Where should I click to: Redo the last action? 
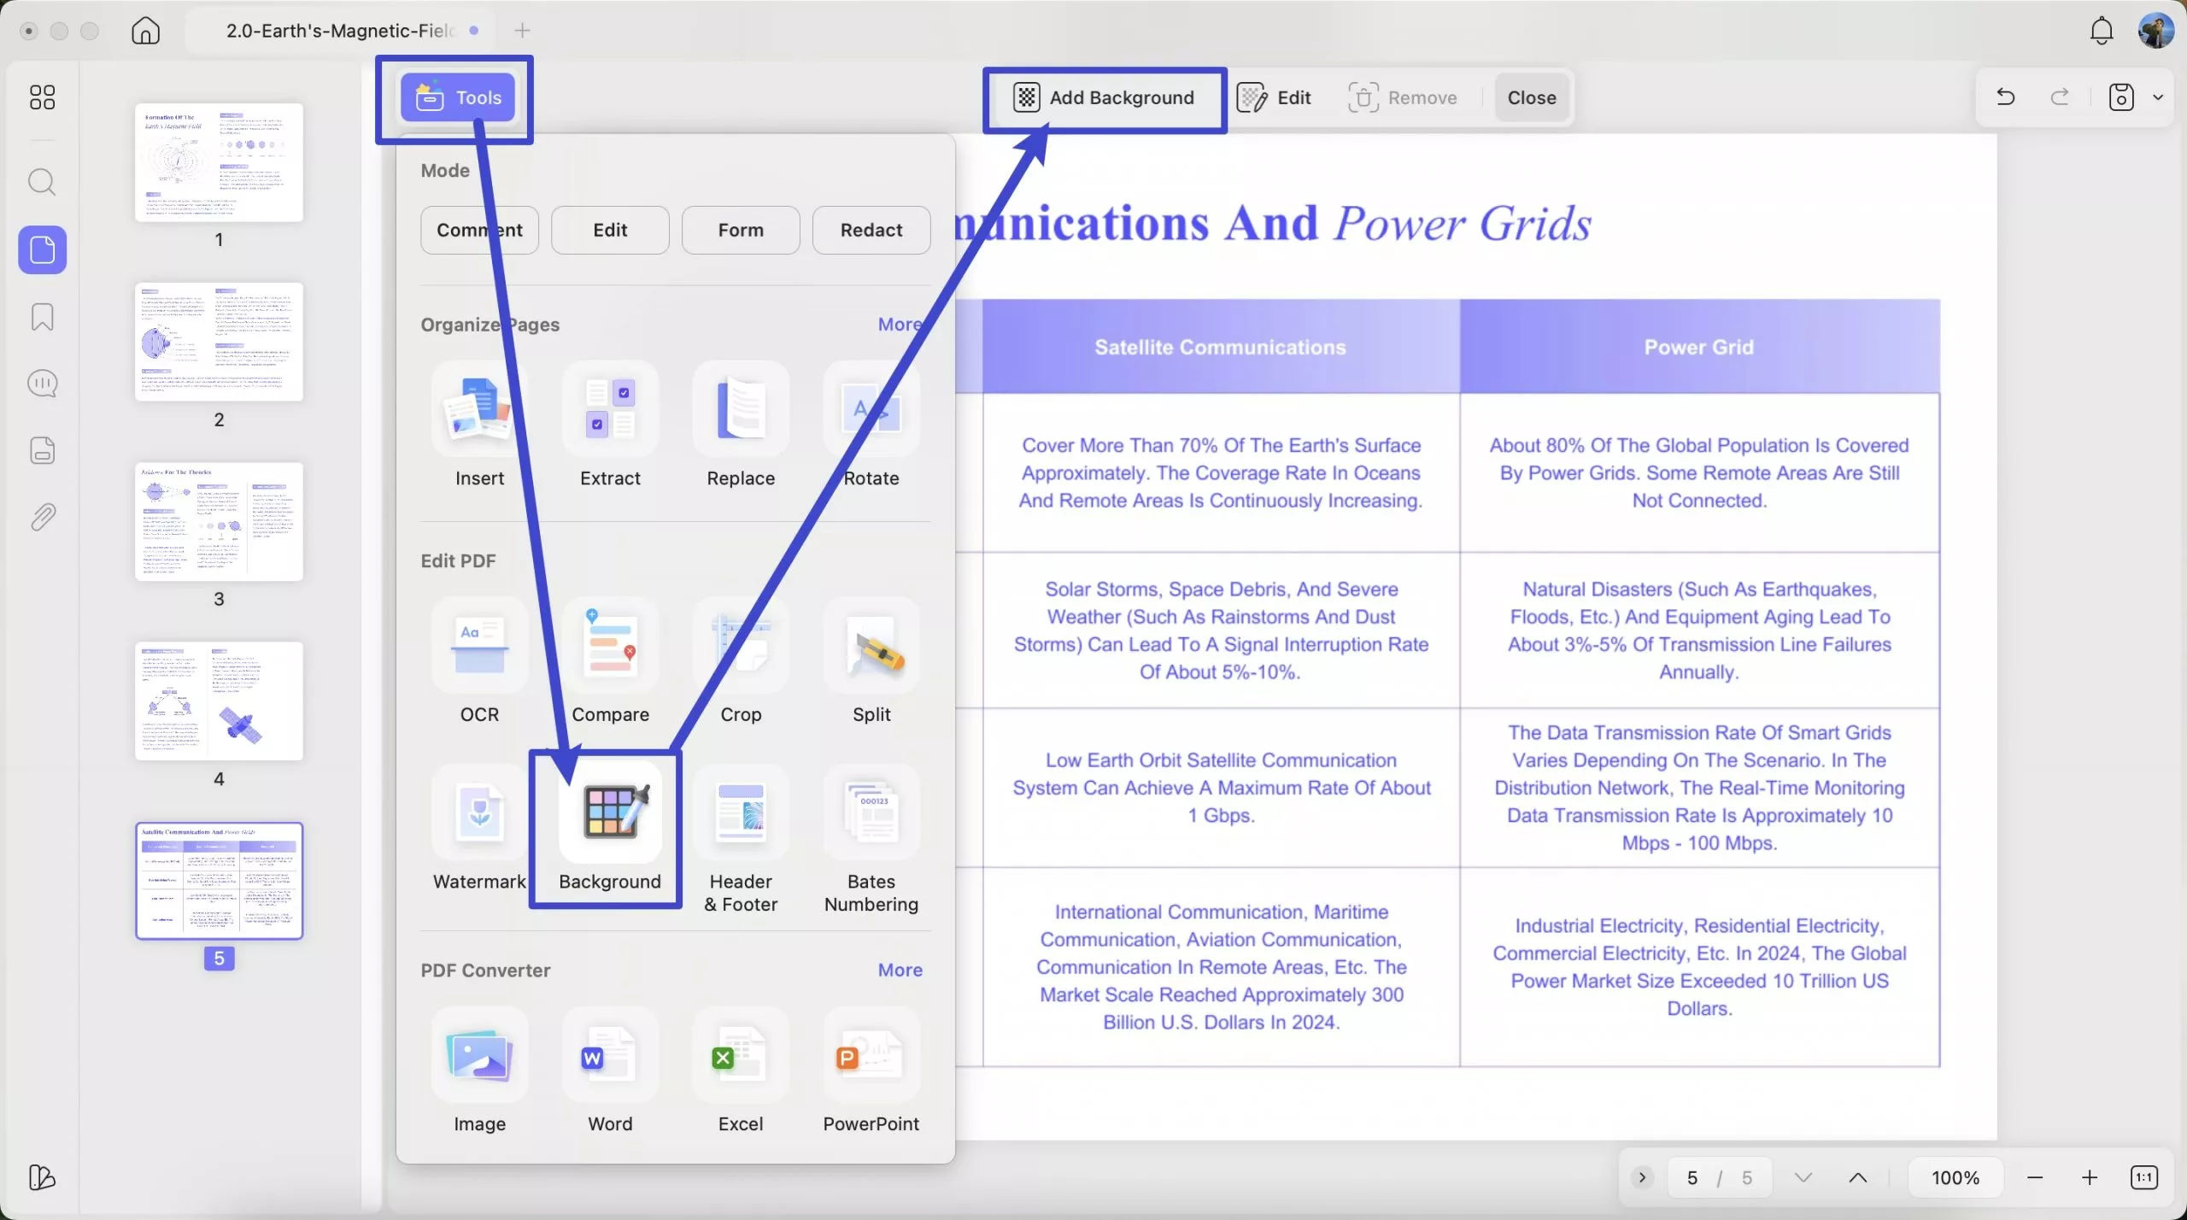(2061, 97)
